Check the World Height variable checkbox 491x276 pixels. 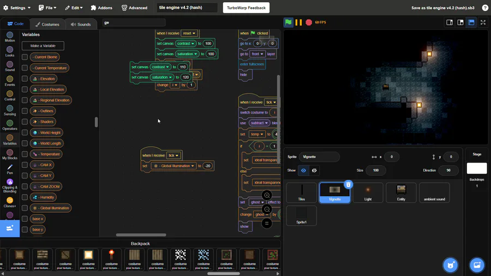point(25,133)
